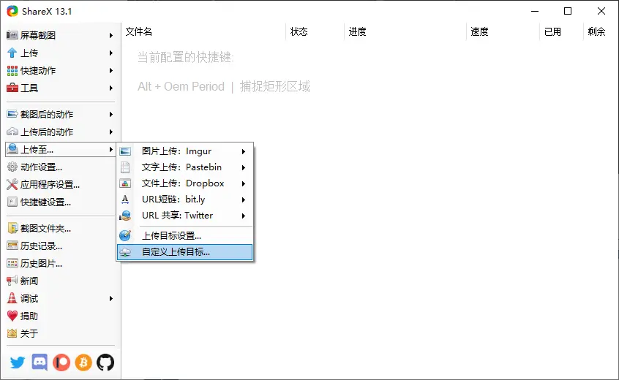Screen dimensions: 619x380
Task: Open the Discord icon link
Action: (x=40, y=362)
